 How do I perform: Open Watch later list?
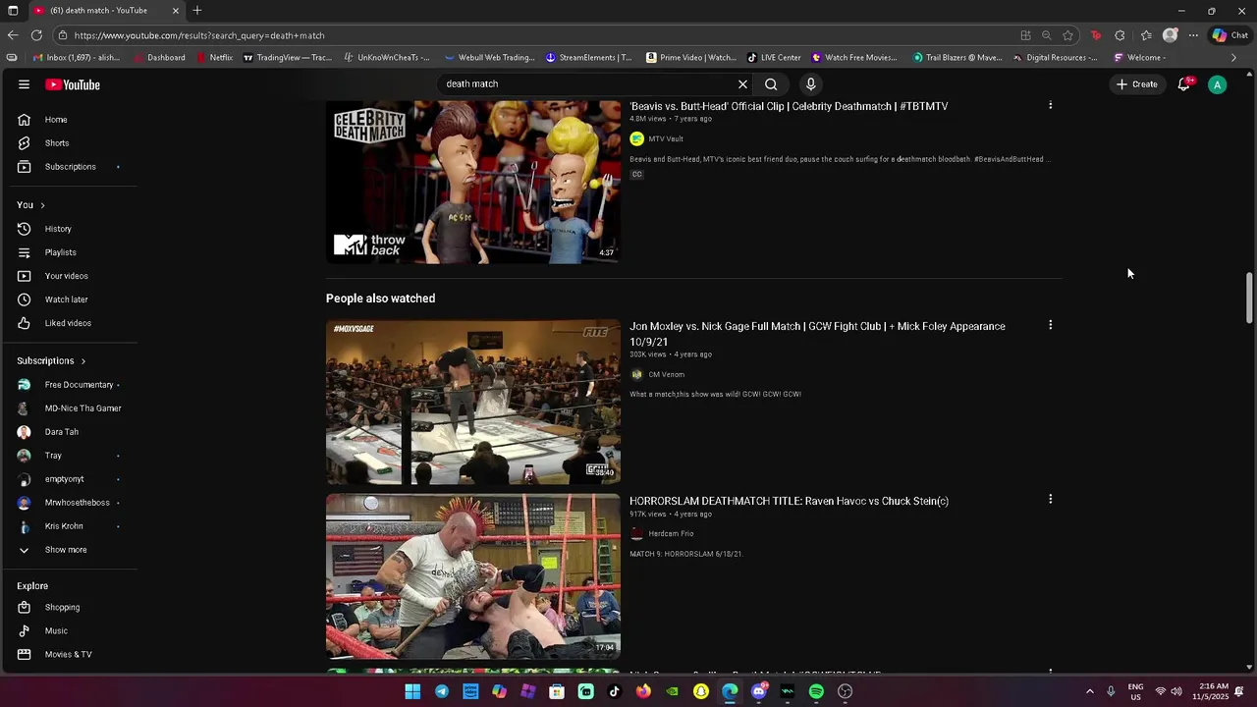[x=69, y=299]
